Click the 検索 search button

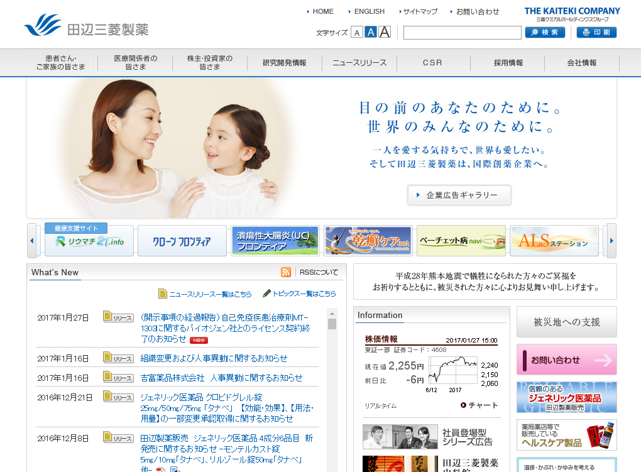[x=545, y=32]
